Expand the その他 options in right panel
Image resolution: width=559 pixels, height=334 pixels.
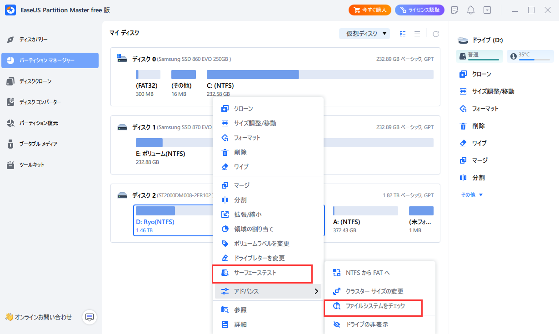tap(470, 195)
